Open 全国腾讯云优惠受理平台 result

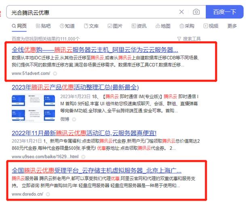(97, 170)
